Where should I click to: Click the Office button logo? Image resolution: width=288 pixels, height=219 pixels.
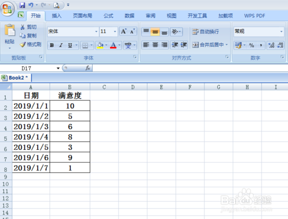(x=7, y=9)
